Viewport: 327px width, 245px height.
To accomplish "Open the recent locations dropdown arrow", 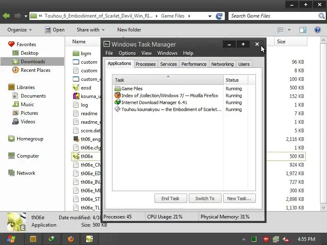I will (x=26, y=16).
